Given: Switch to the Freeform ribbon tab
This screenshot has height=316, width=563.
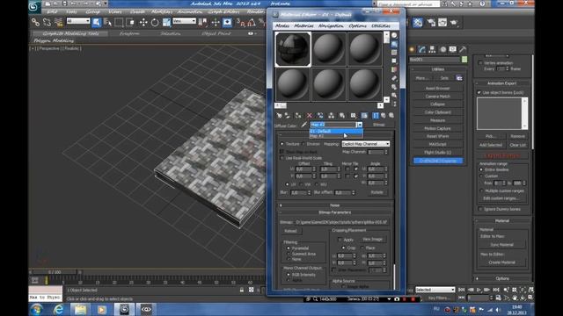Looking at the screenshot, I should click(129, 33).
